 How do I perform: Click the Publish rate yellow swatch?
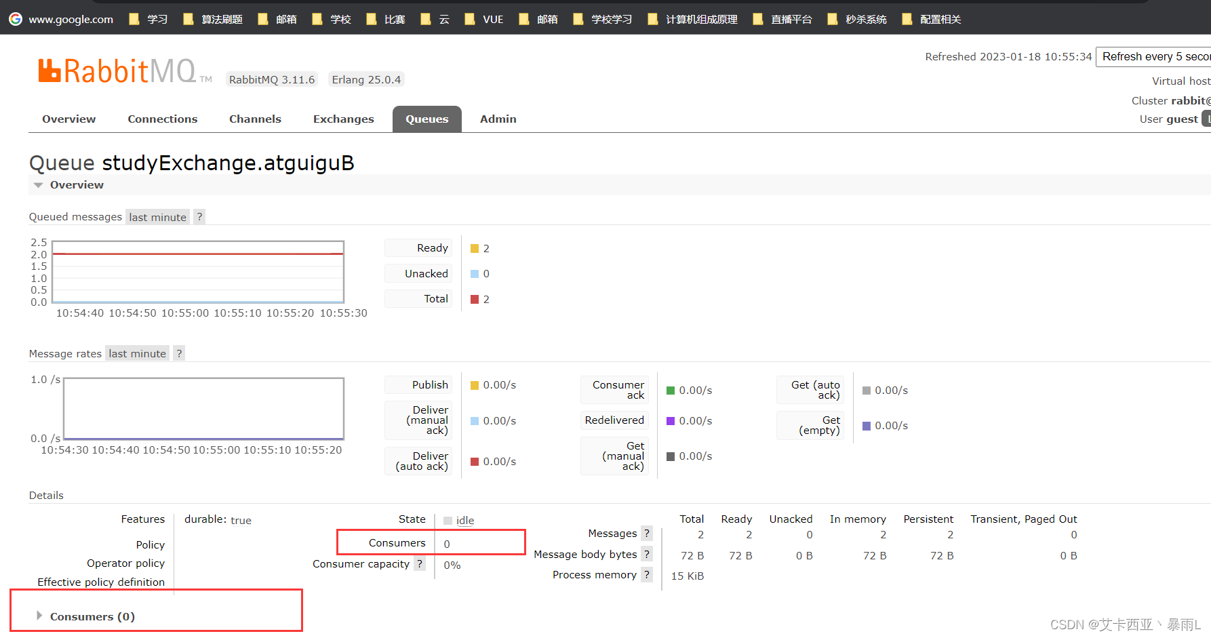pyautogui.click(x=475, y=384)
